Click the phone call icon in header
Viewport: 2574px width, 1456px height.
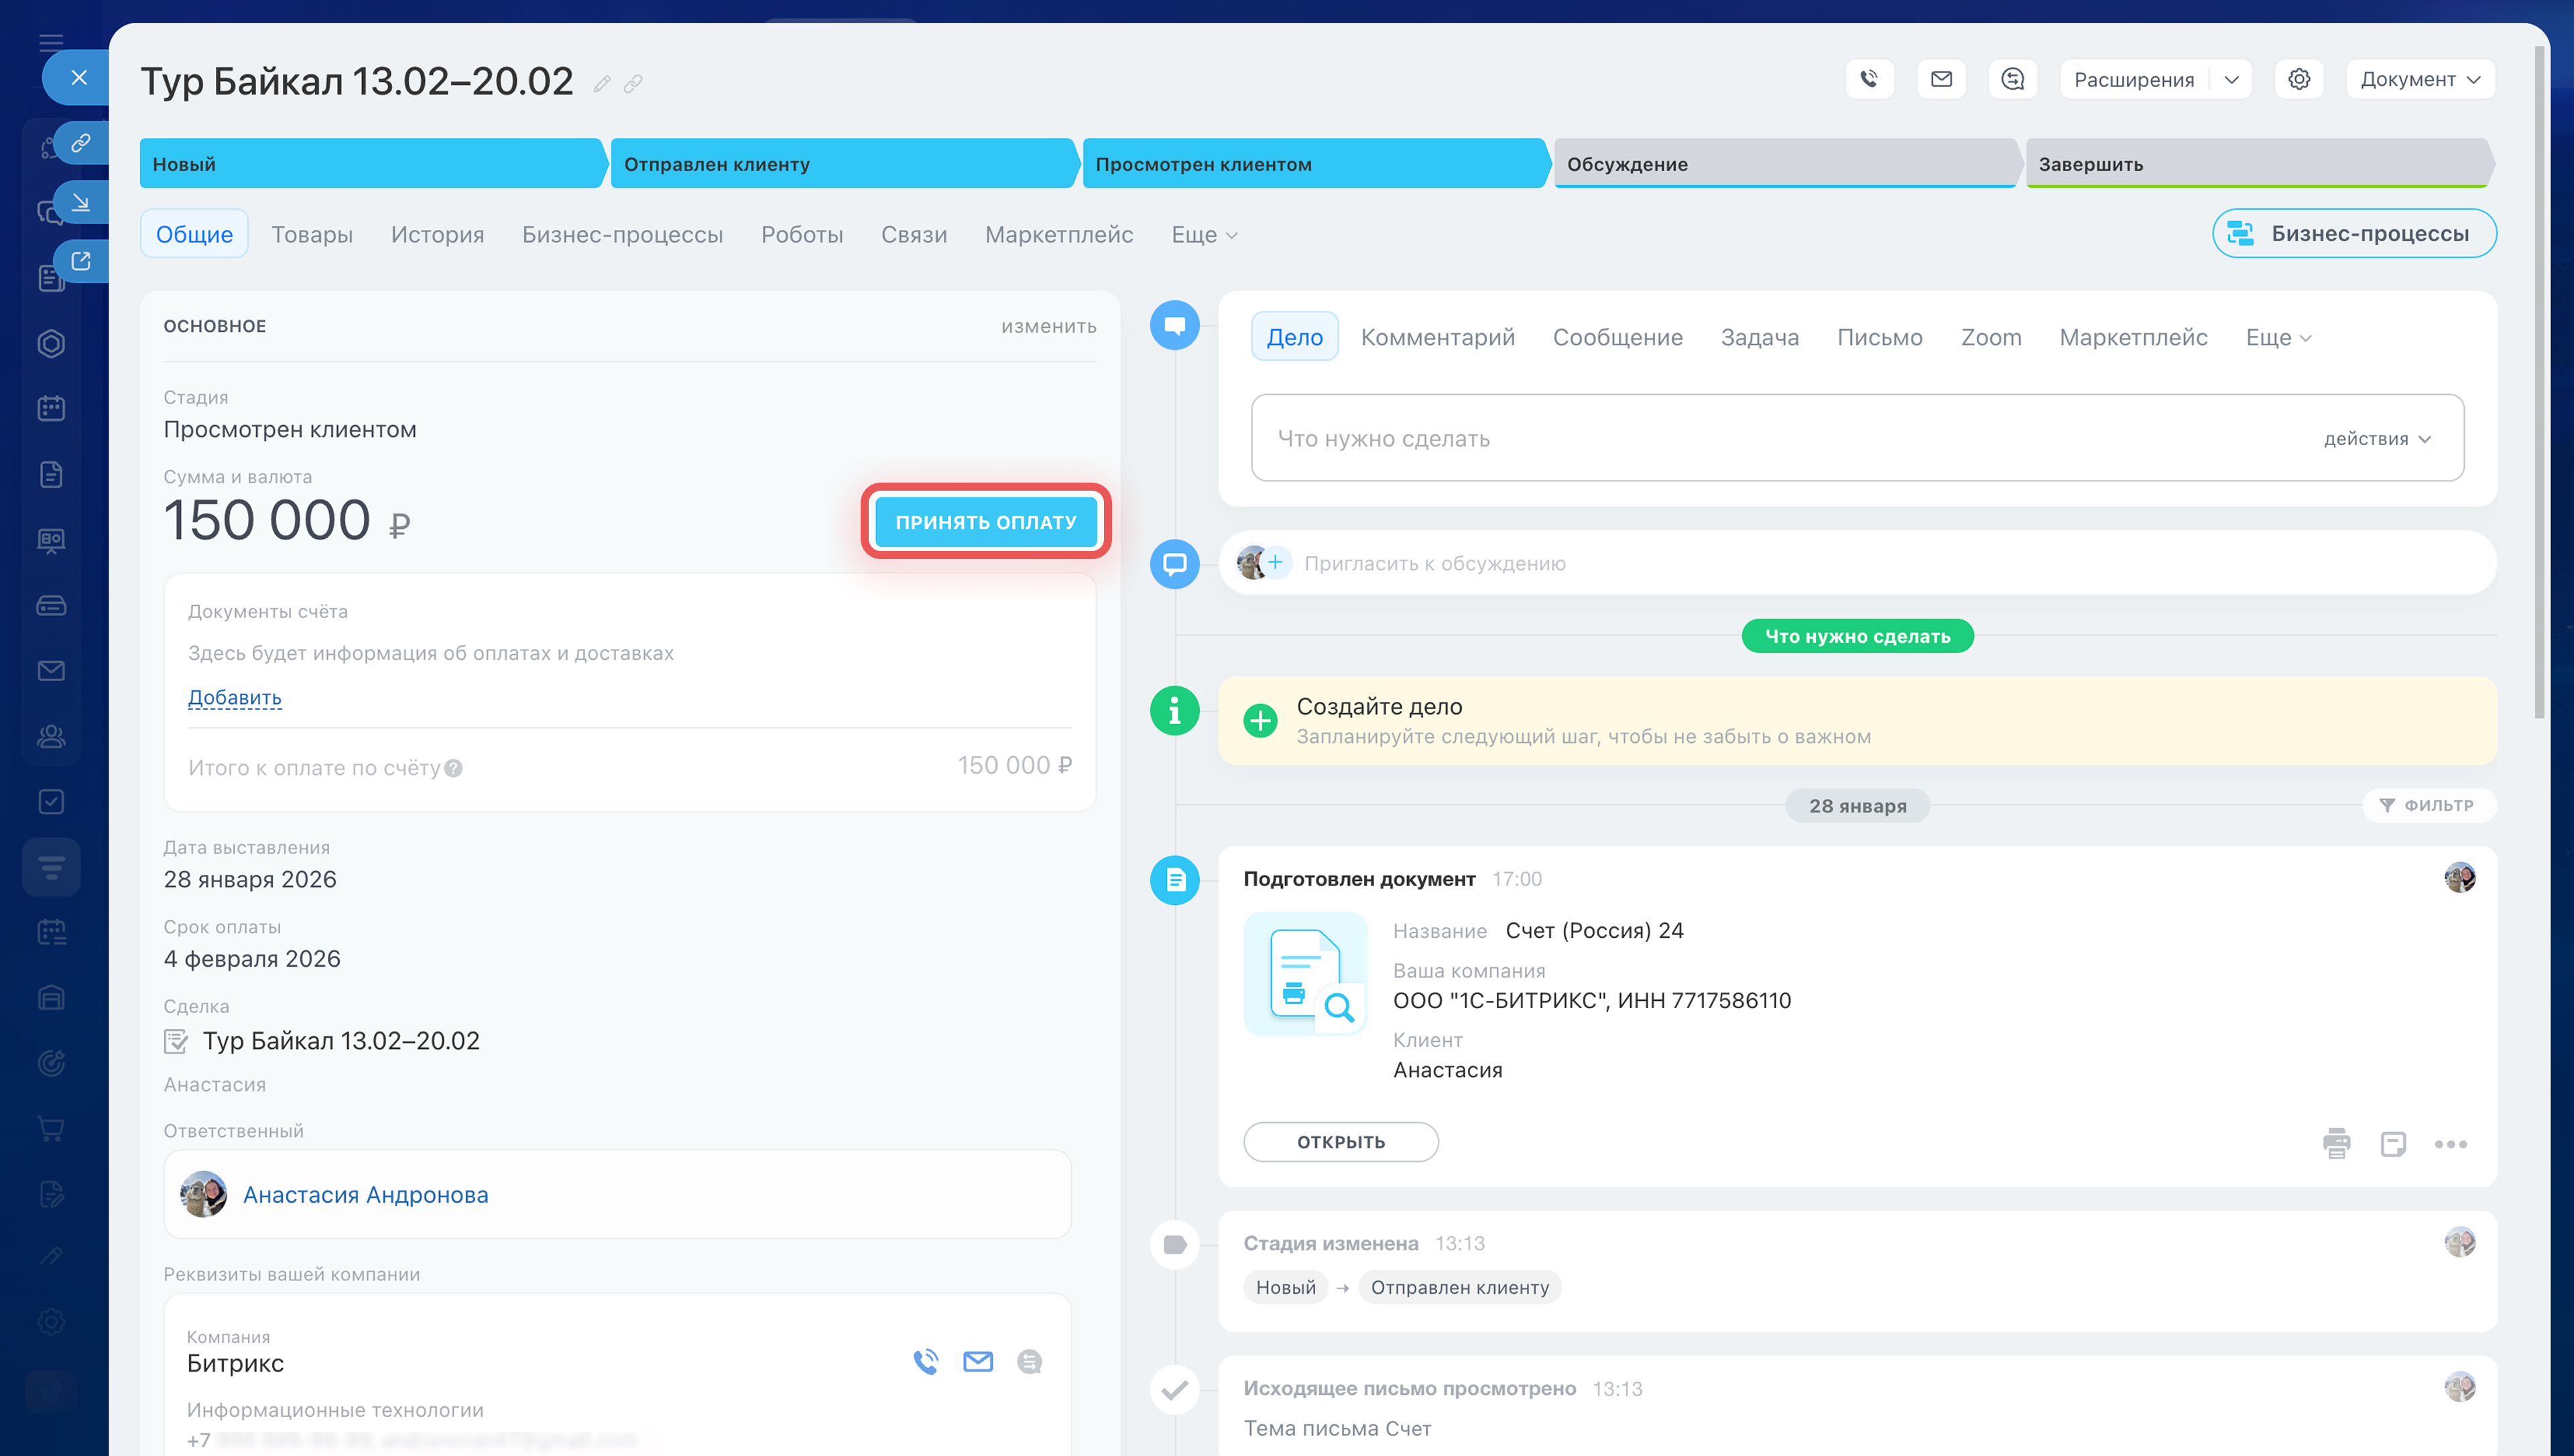point(1868,79)
